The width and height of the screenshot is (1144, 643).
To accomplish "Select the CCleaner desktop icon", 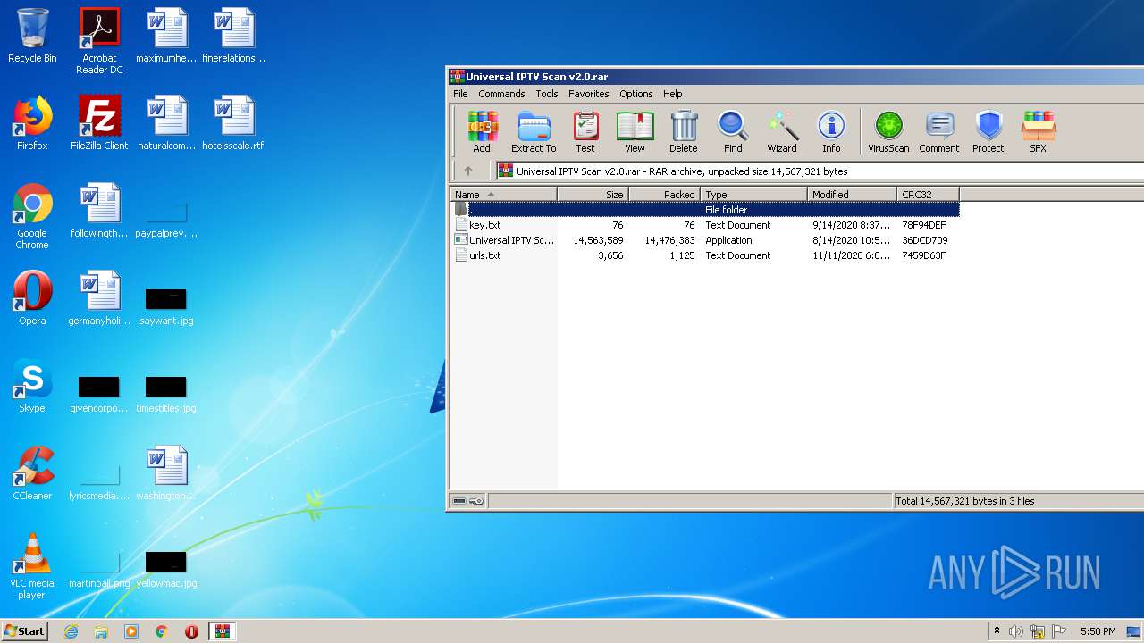I will 32,473.
